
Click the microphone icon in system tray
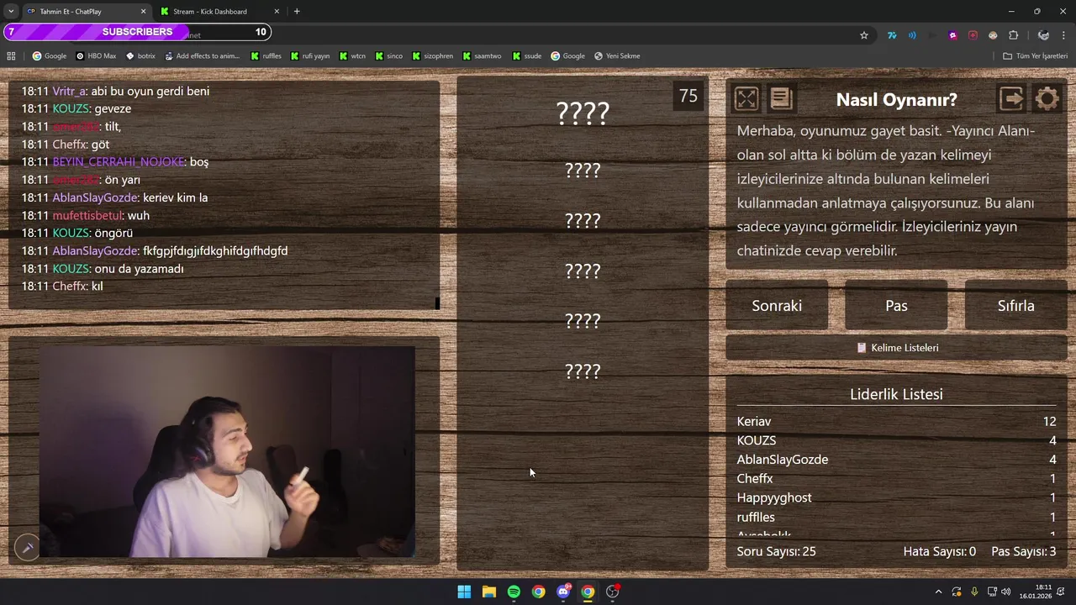point(974,592)
